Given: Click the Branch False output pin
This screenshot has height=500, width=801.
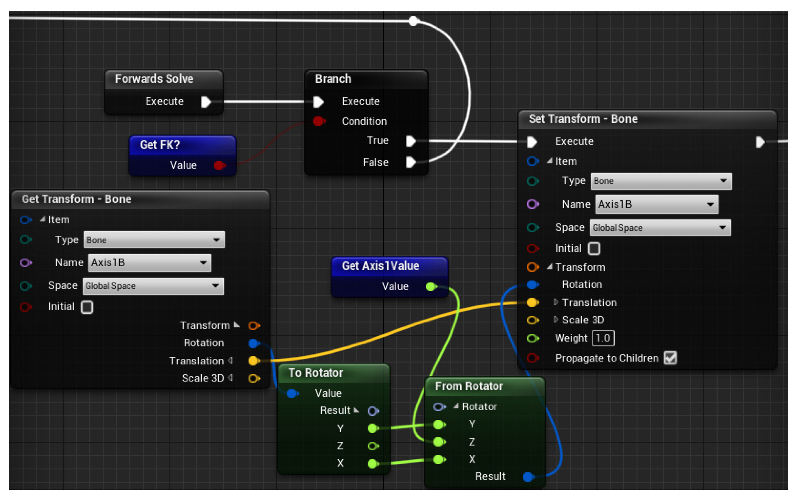Looking at the screenshot, I should (x=411, y=162).
